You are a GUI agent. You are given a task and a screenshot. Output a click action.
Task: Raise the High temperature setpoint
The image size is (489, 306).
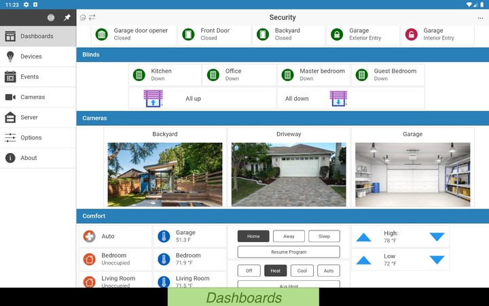(x=364, y=237)
